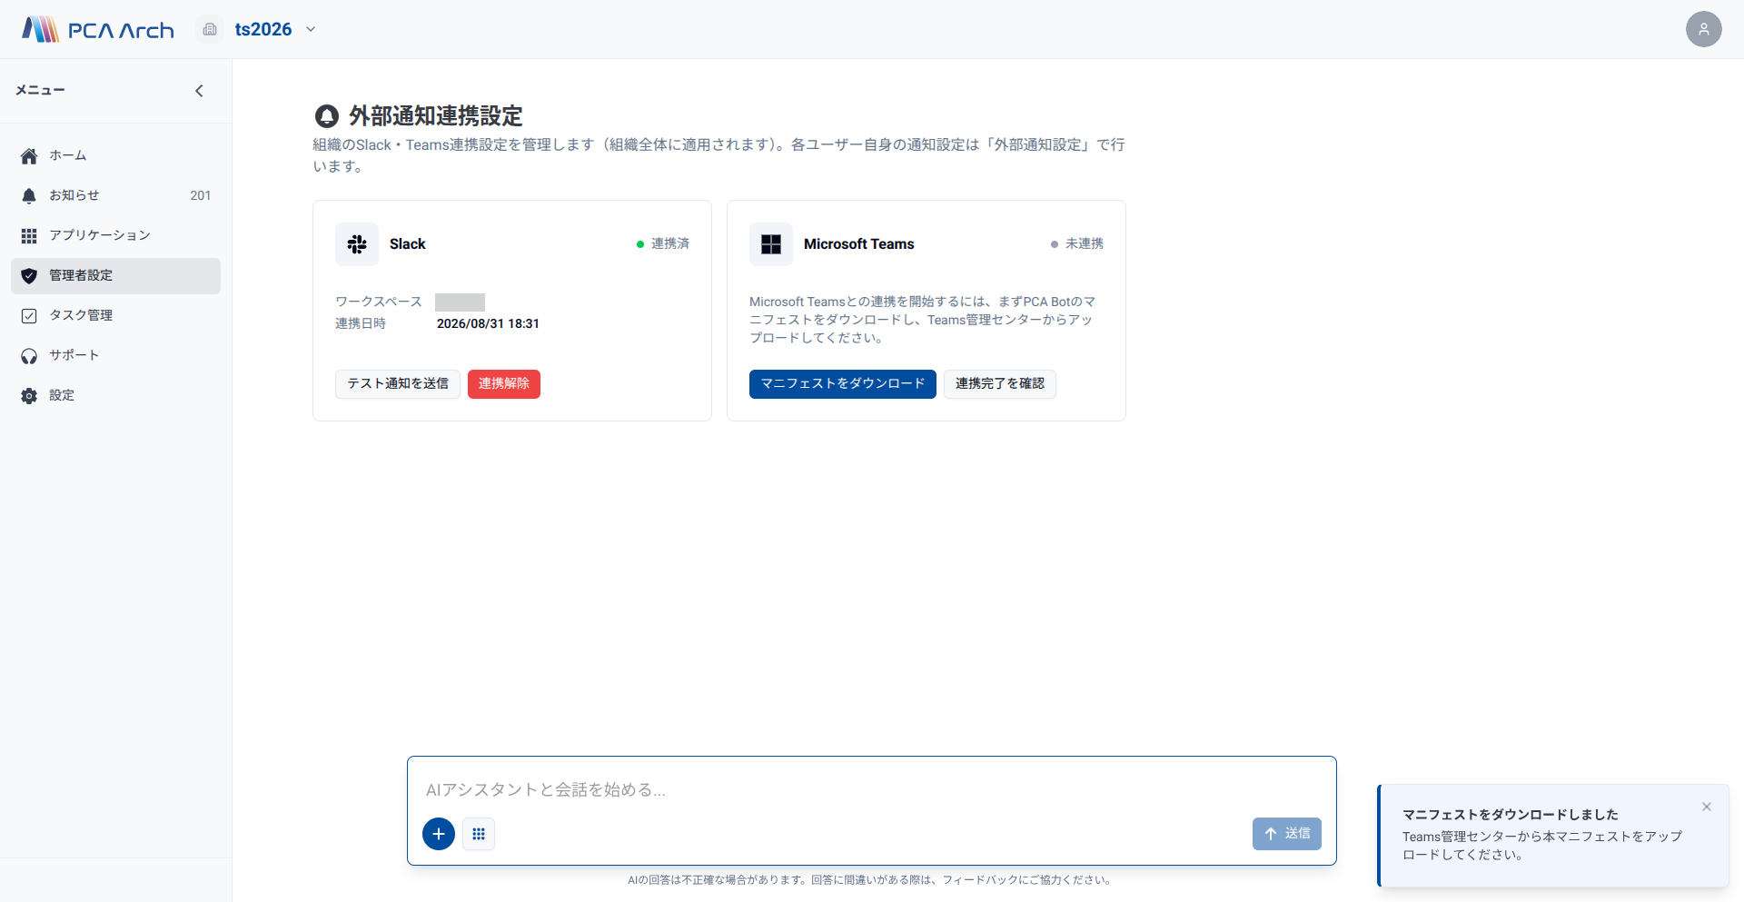1744x902 pixels.
Task: Click the サポート headset icon
Action: (29, 356)
